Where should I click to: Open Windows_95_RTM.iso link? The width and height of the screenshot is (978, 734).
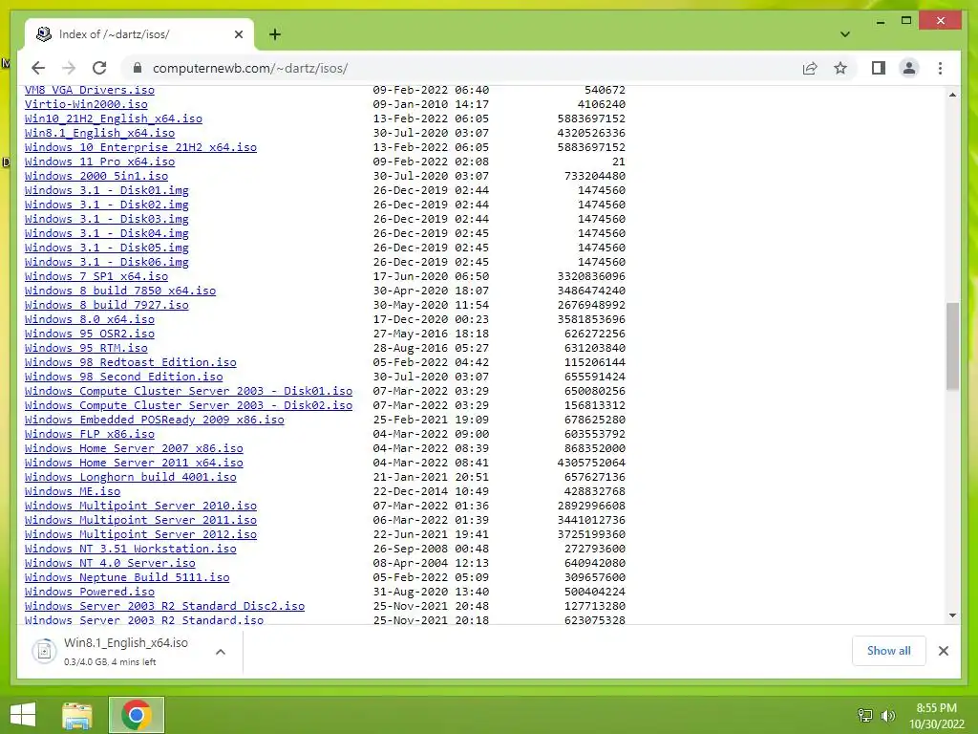click(86, 348)
